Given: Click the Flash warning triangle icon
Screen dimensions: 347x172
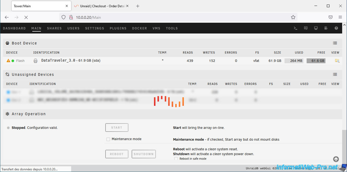Looking at the screenshot, I should tap(8, 61).
